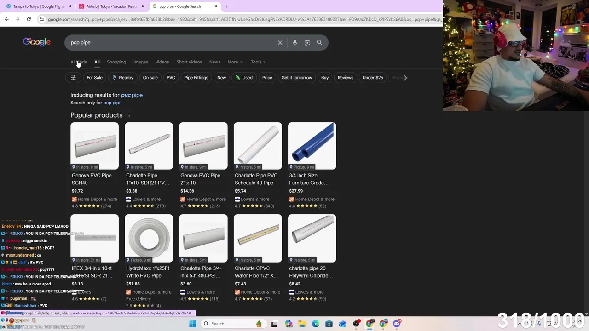This screenshot has width=589, height=331.
Task: Open File Explorer from the taskbar
Action: (302, 324)
